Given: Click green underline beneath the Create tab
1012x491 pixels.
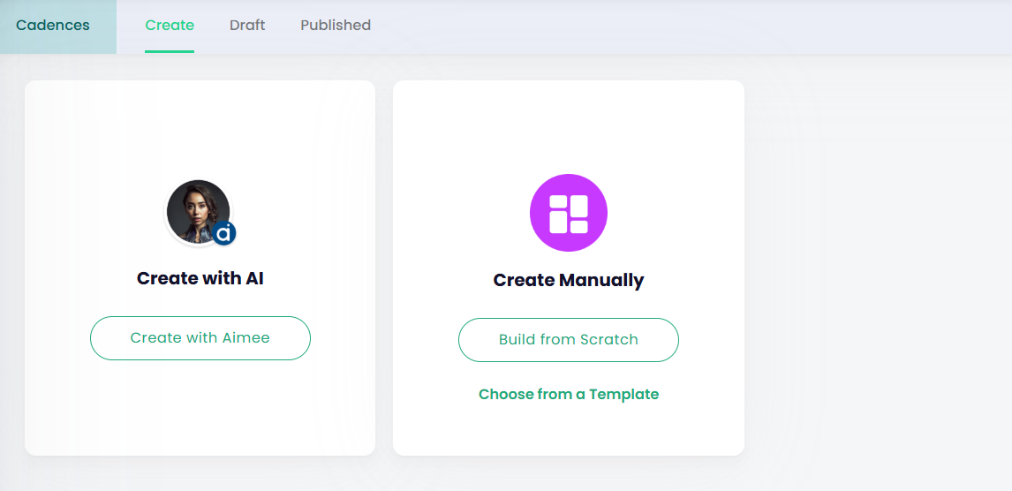Looking at the screenshot, I should click(x=170, y=51).
